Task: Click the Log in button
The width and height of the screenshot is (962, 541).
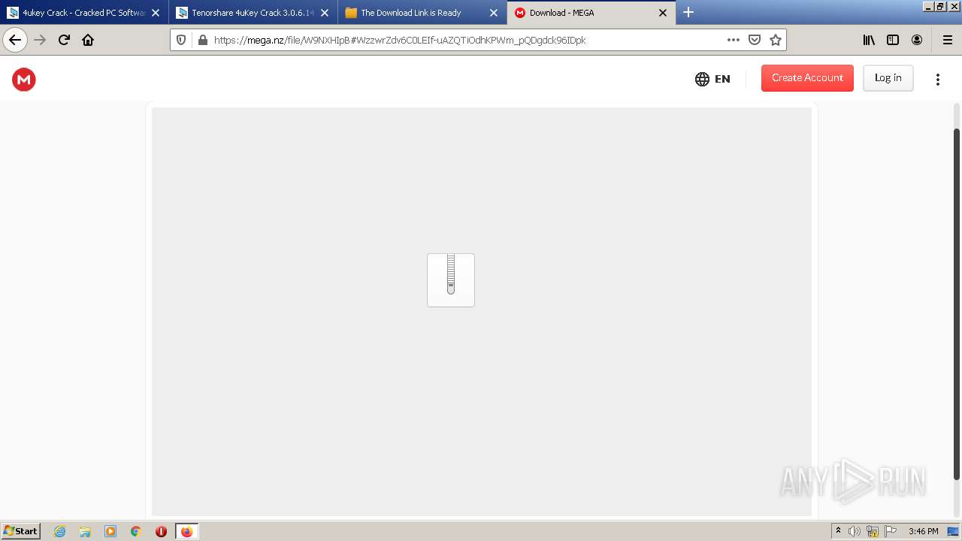Action: point(888,78)
